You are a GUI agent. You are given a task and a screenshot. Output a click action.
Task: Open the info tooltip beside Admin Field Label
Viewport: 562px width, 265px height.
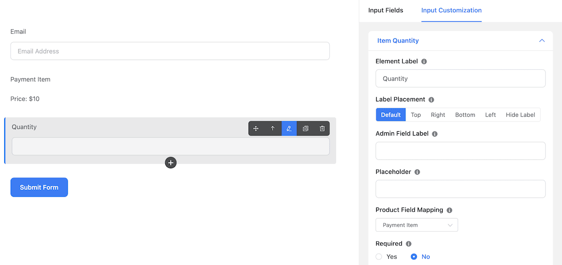pyautogui.click(x=435, y=134)
